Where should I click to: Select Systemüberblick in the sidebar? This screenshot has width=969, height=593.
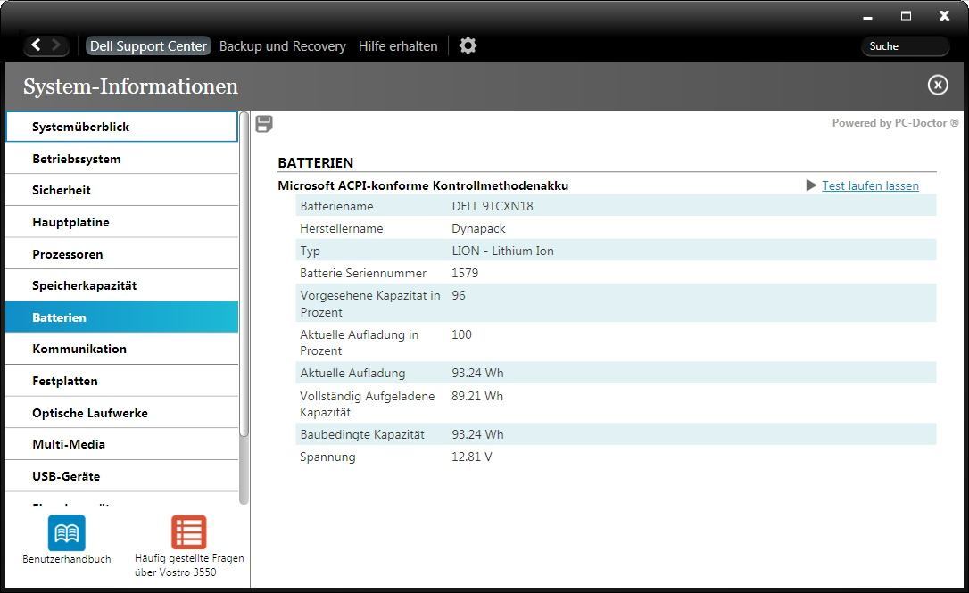pyautogui.click(x=121, y=127)
